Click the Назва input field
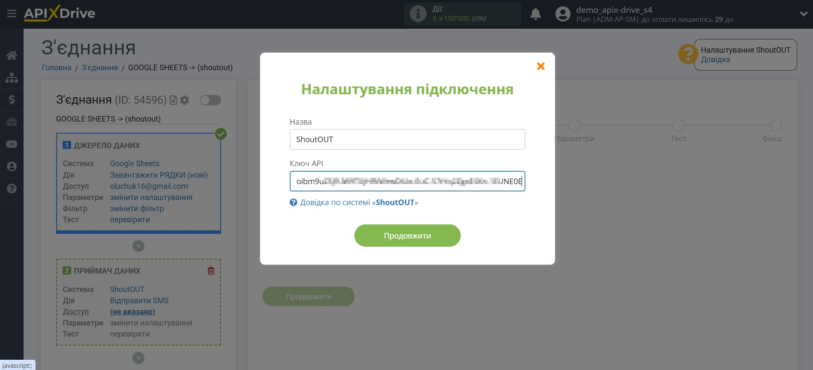 [407, 139]
